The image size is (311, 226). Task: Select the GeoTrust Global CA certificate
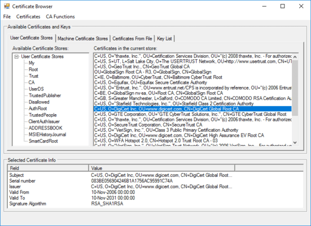[192, 67]
